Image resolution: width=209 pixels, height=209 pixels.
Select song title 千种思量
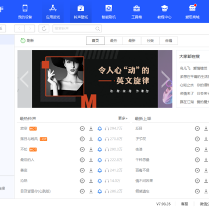pos(142,160)
